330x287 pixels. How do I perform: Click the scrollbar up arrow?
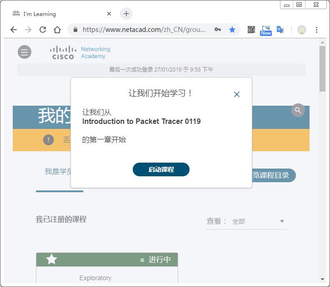pyautogui.click(x=322, y=42)
